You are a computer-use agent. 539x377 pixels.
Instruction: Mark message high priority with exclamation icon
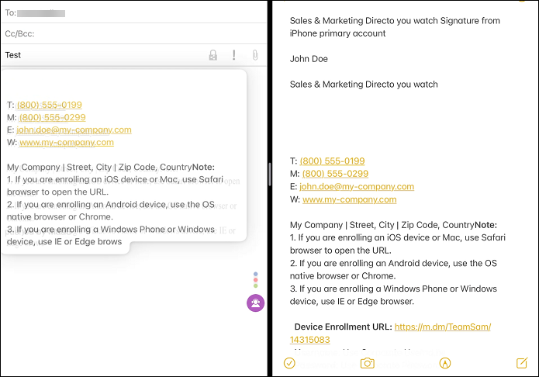pyautogui.click(x=233, y=55)
